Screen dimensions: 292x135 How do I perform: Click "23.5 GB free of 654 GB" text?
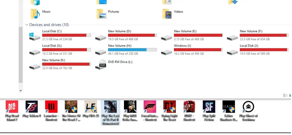point(255,39)
